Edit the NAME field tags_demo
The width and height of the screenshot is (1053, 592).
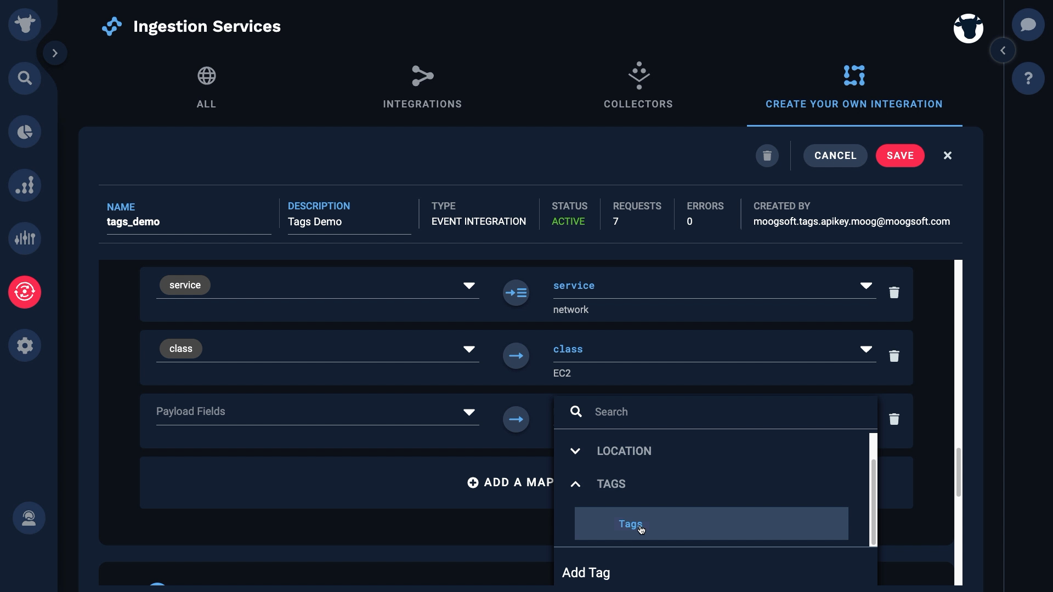(x=189, y=222)
